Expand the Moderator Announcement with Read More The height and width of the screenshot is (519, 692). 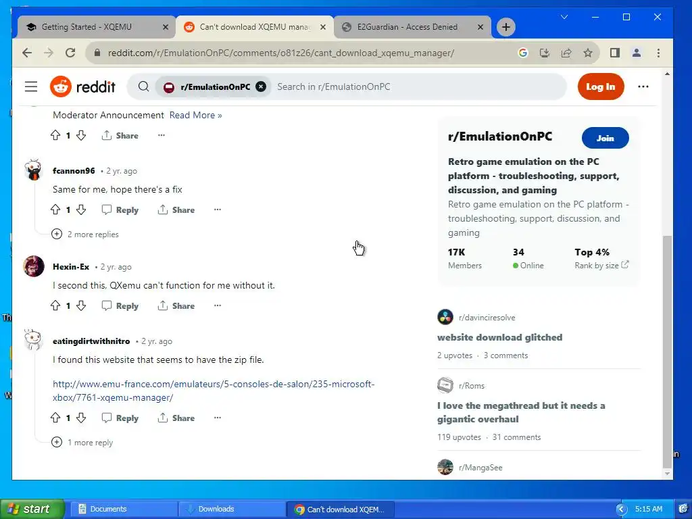click(x=195, y=115)
